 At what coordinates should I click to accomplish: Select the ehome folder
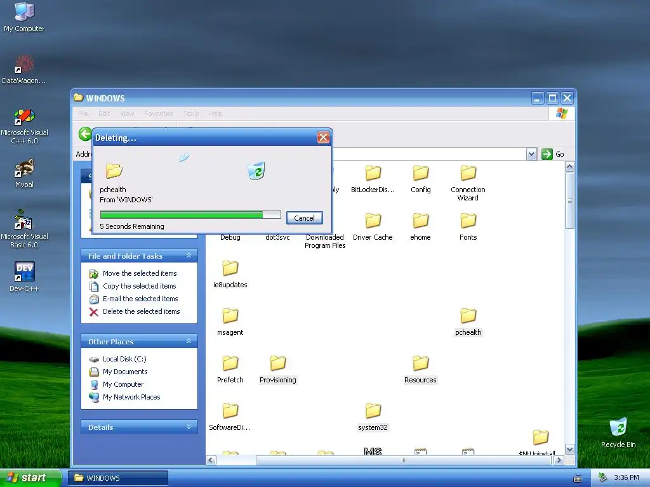point(420,227)
